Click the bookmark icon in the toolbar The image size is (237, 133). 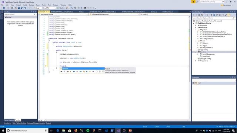tap(85, 8)
